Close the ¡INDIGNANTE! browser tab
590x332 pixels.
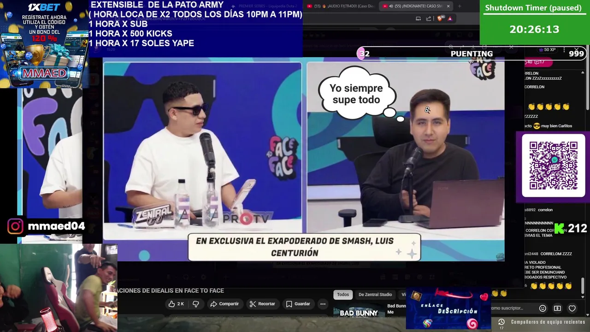point(448,6)
